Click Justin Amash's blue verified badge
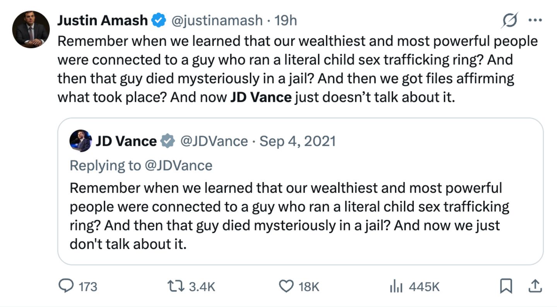Viewport: 557px width, 307px height. pos(158,20)
